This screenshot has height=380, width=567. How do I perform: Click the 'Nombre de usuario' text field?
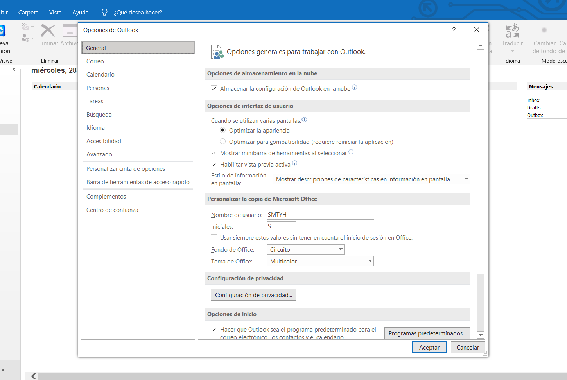pos(320,215)
